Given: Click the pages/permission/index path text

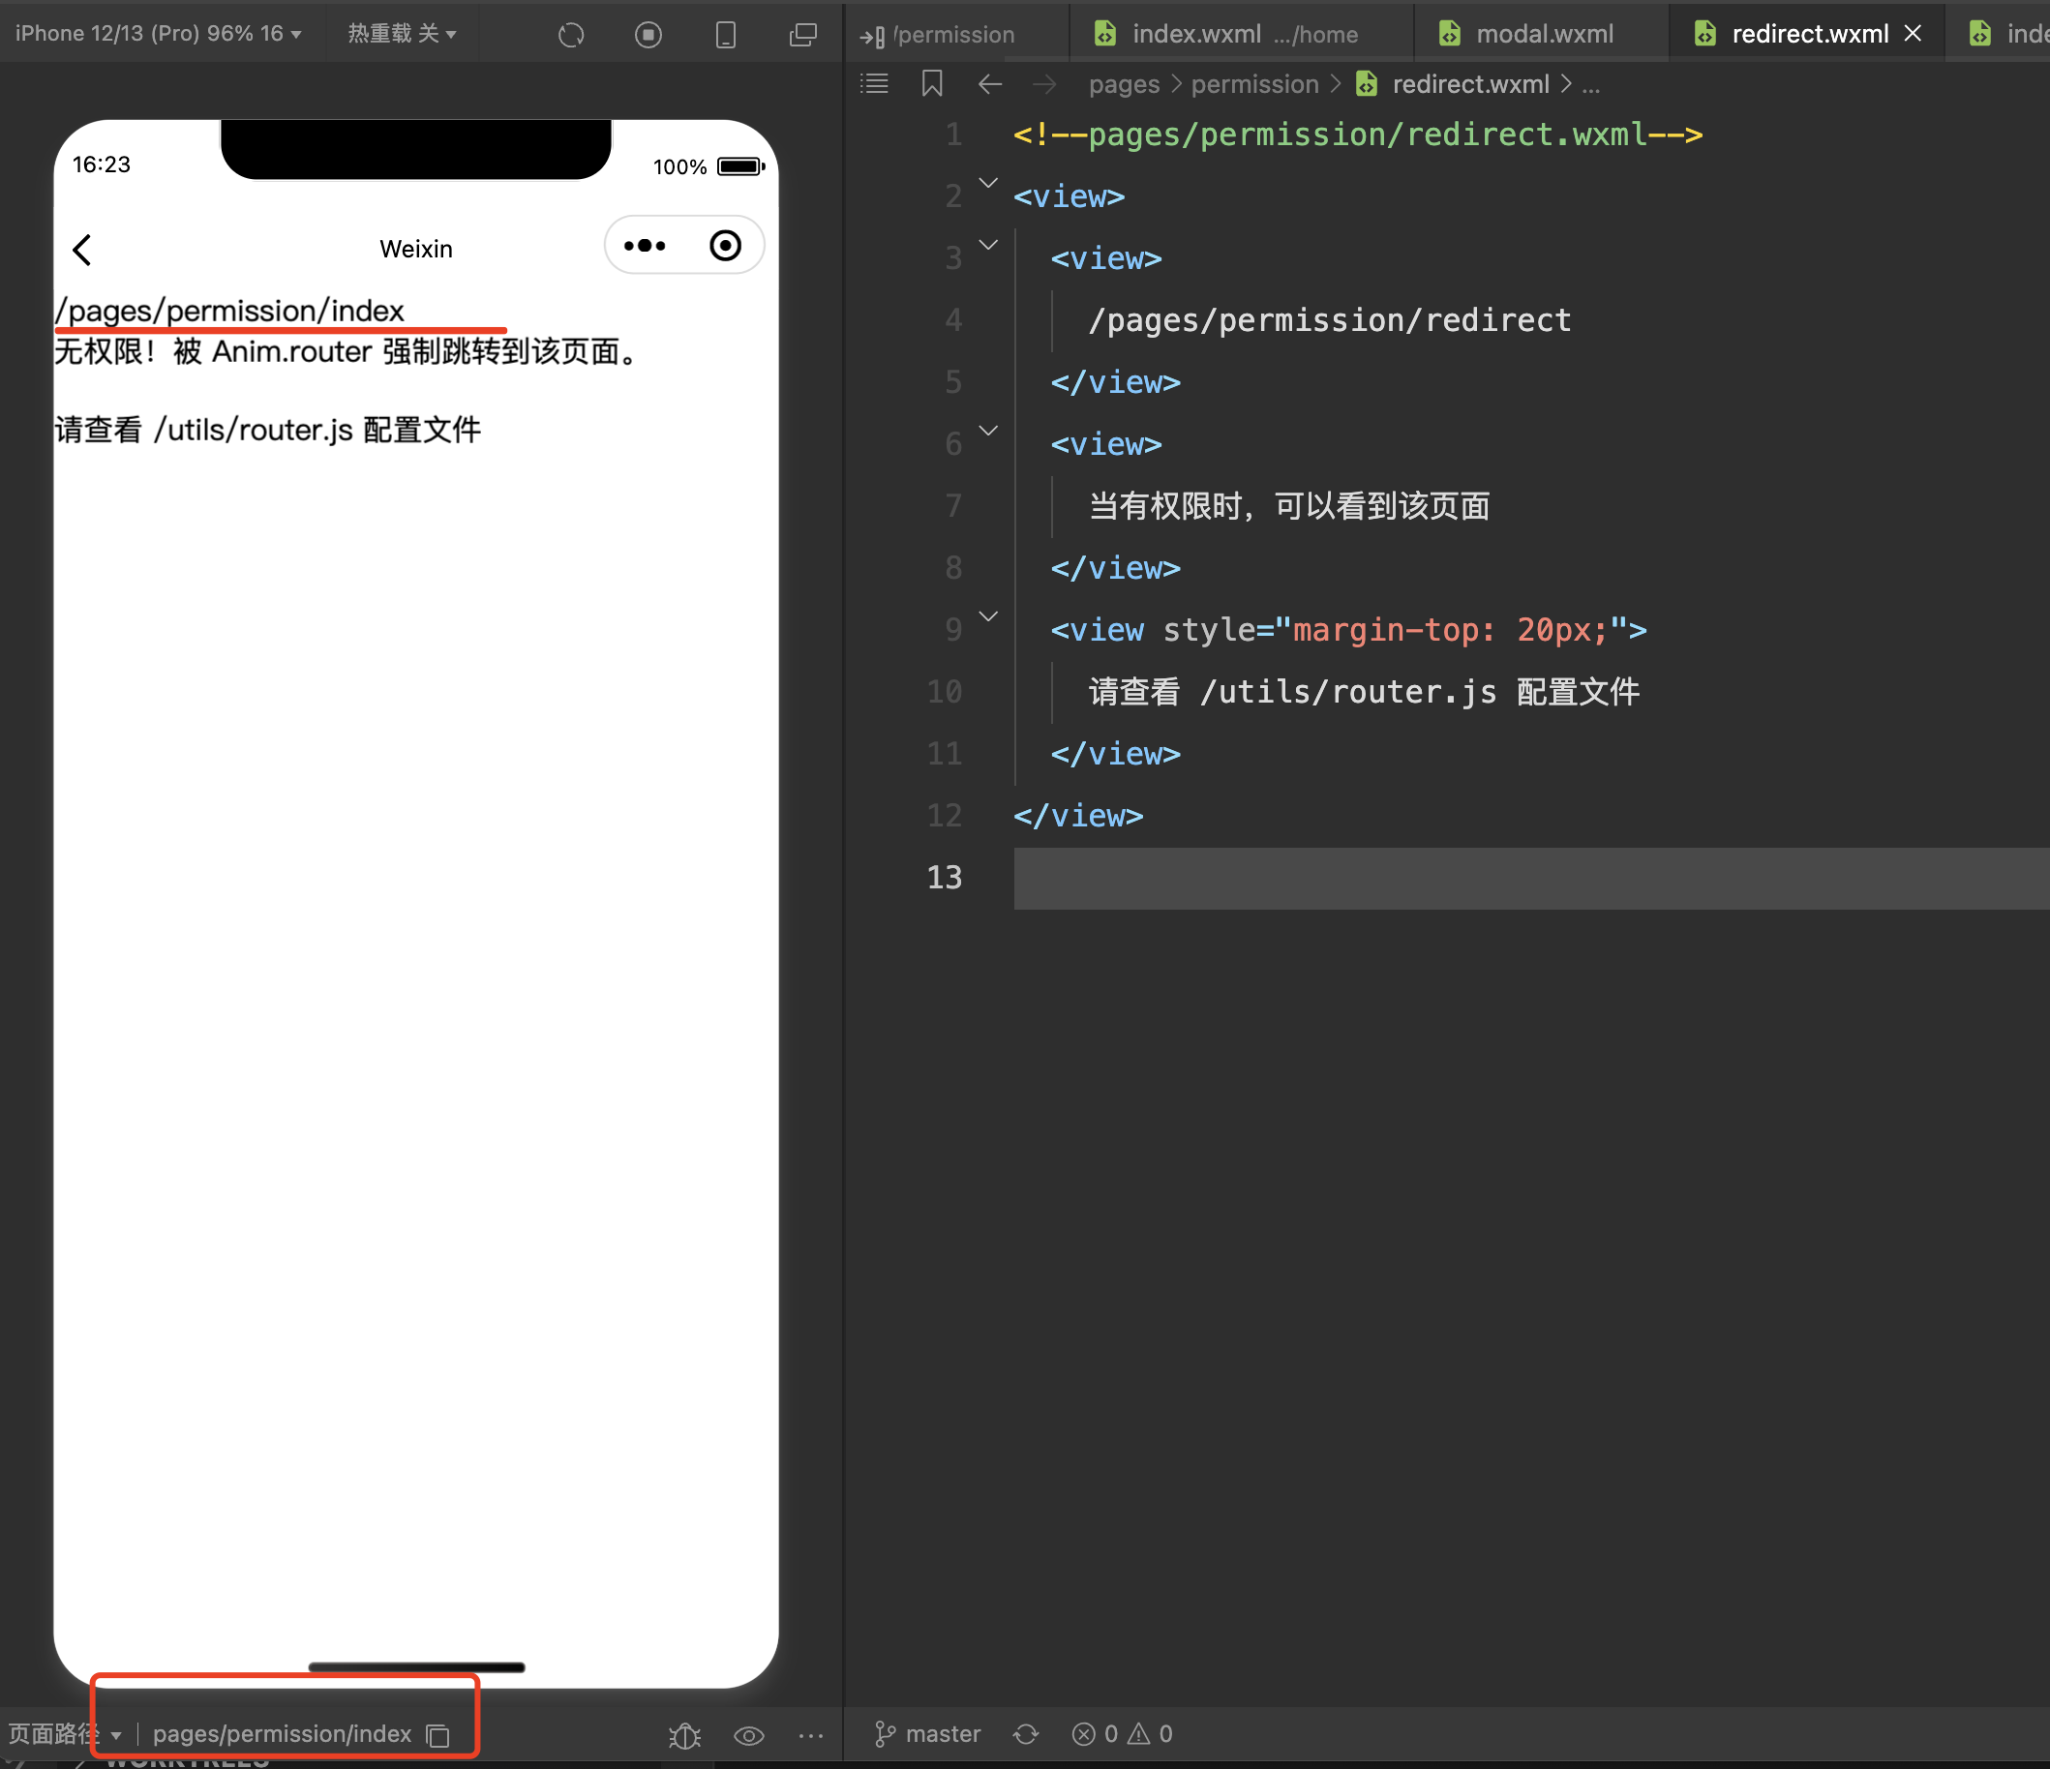Looking at the screenshot, I should (282, 1733).
